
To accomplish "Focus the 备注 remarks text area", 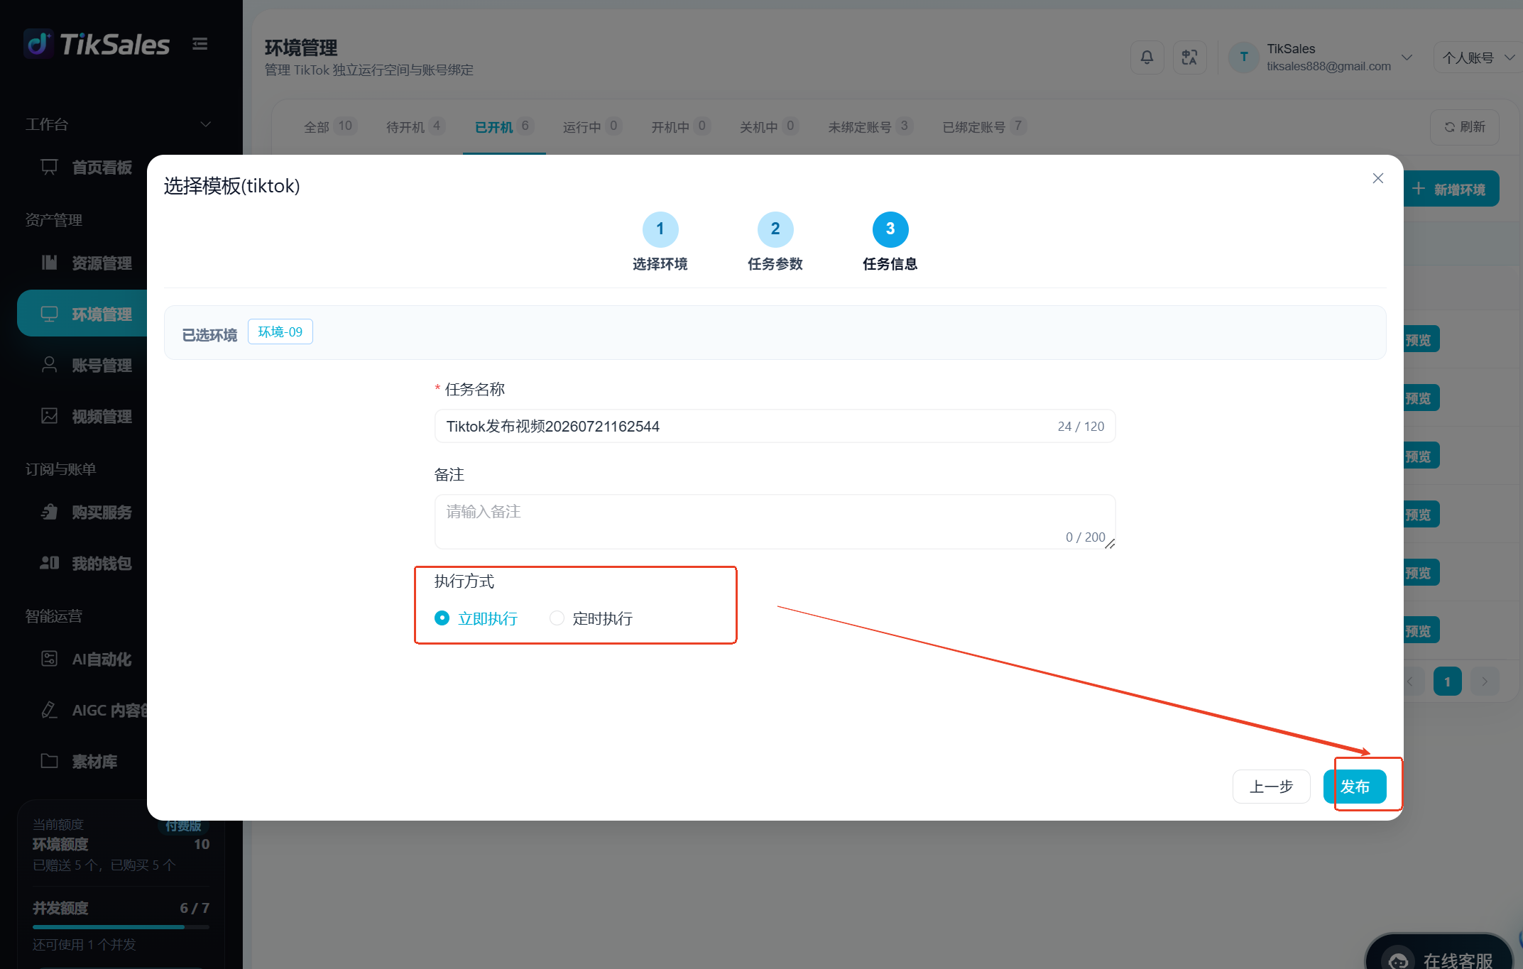I will coord(775,522).
